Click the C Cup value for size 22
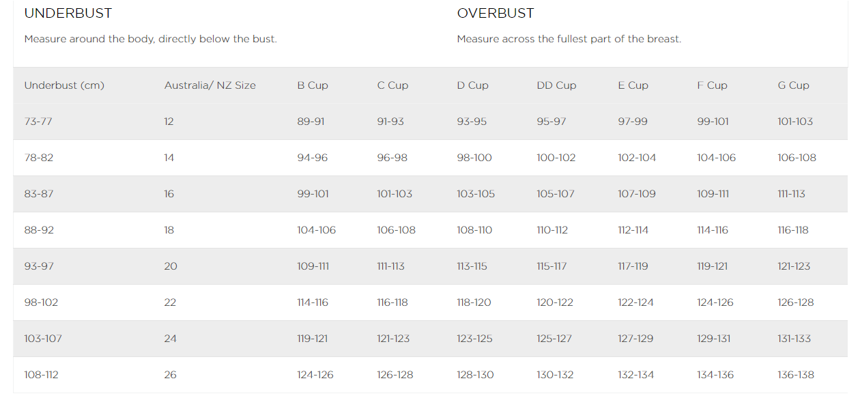This screenshot has height=411, width=860. point(392,302)
